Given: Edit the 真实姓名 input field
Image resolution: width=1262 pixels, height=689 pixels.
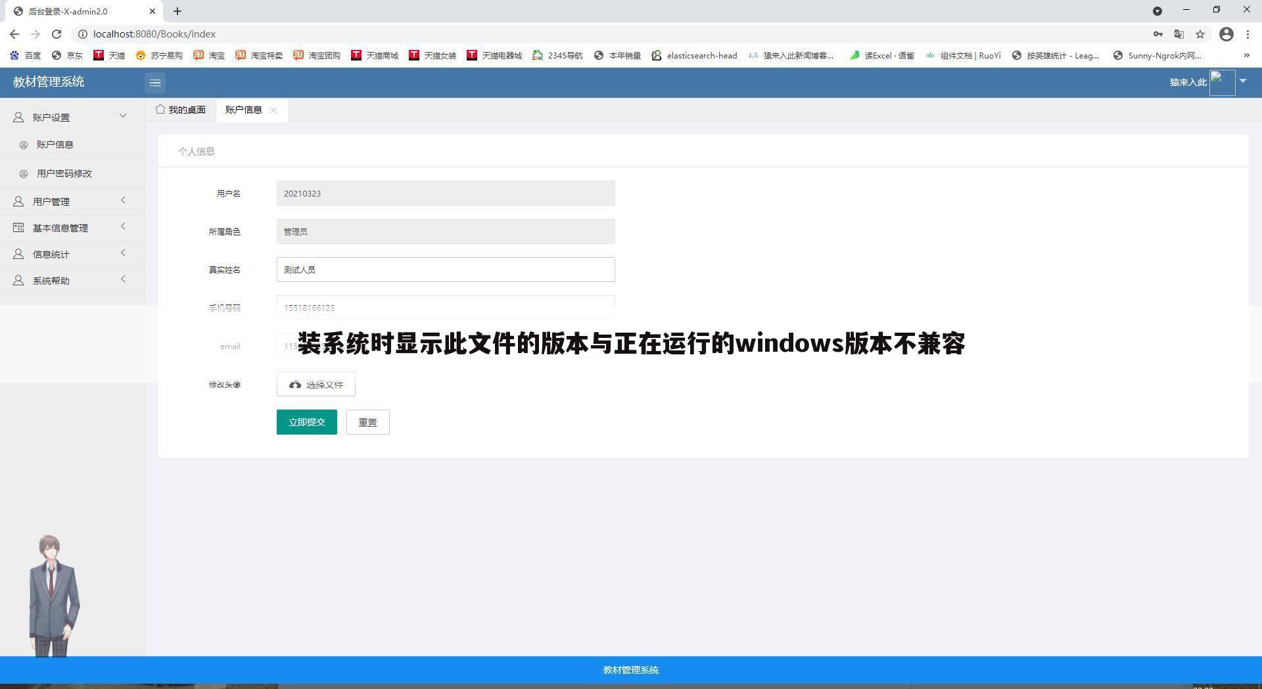Looking at the screenshot, I should click(x=446, y=270).
